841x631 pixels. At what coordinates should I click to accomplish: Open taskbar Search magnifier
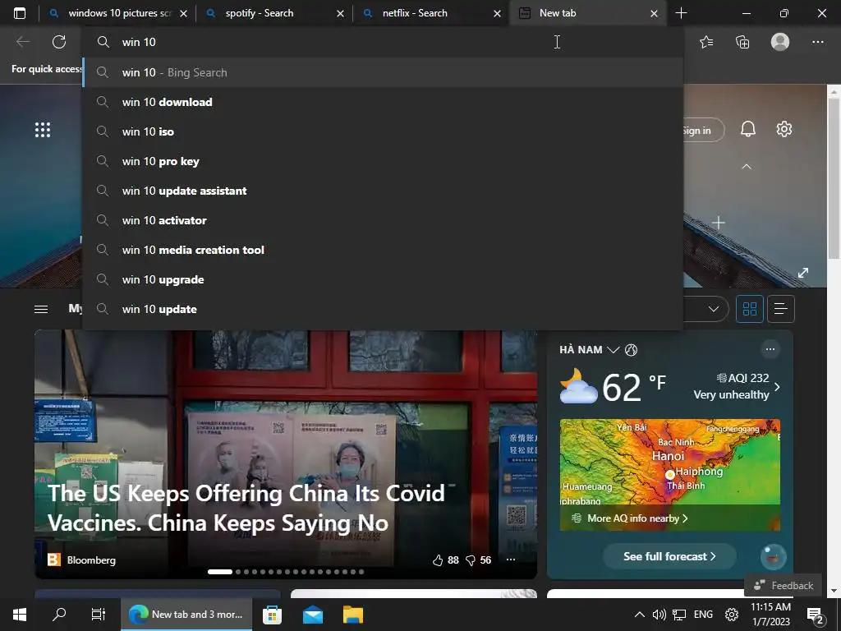click(x=59, y=615)
